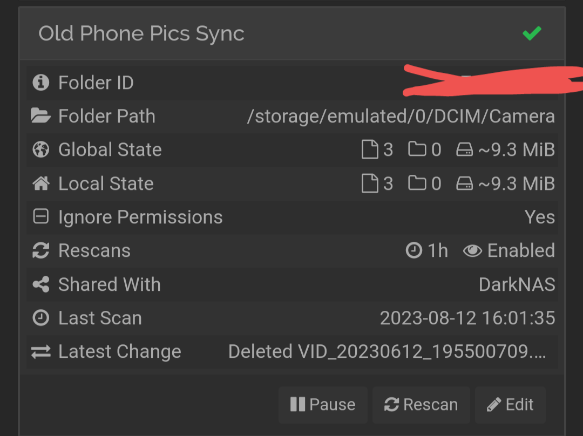The height and width of the screenshot is (436, 583).
Task: Click the open folder icon beside Folder Path
Action: pyautogui.click(x=41, y=115)
